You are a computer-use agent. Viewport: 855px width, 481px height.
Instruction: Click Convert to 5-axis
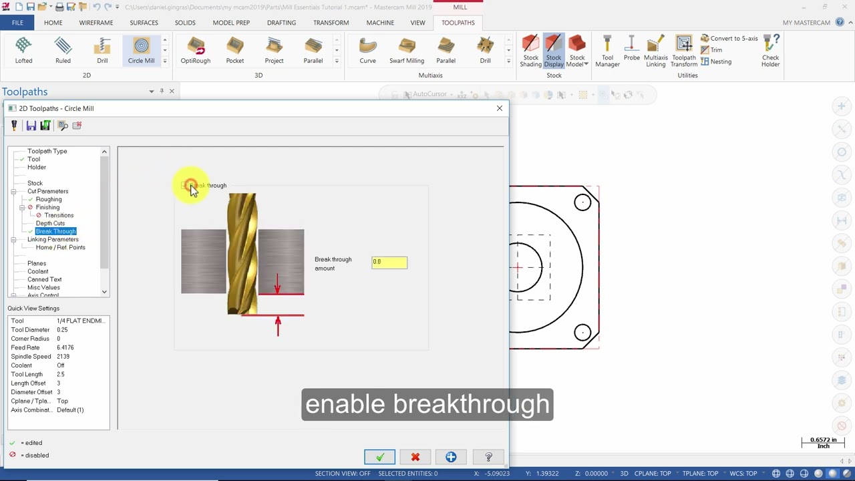coord(729,39)
